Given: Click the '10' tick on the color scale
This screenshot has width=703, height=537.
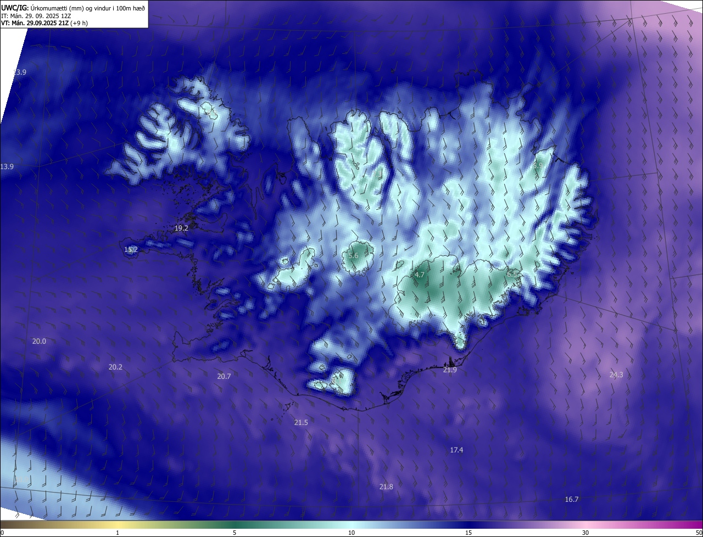Looking at the screenshot, I should (x=351, y=533).
